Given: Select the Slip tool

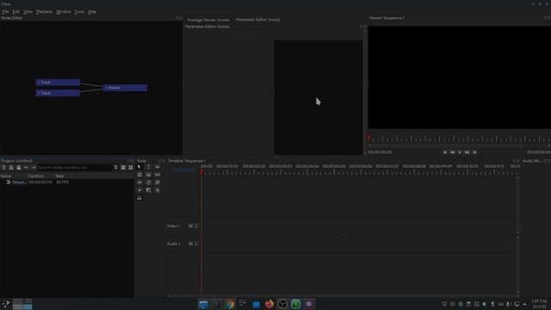Looking at the screenshot, I should (x=158, y=175).
